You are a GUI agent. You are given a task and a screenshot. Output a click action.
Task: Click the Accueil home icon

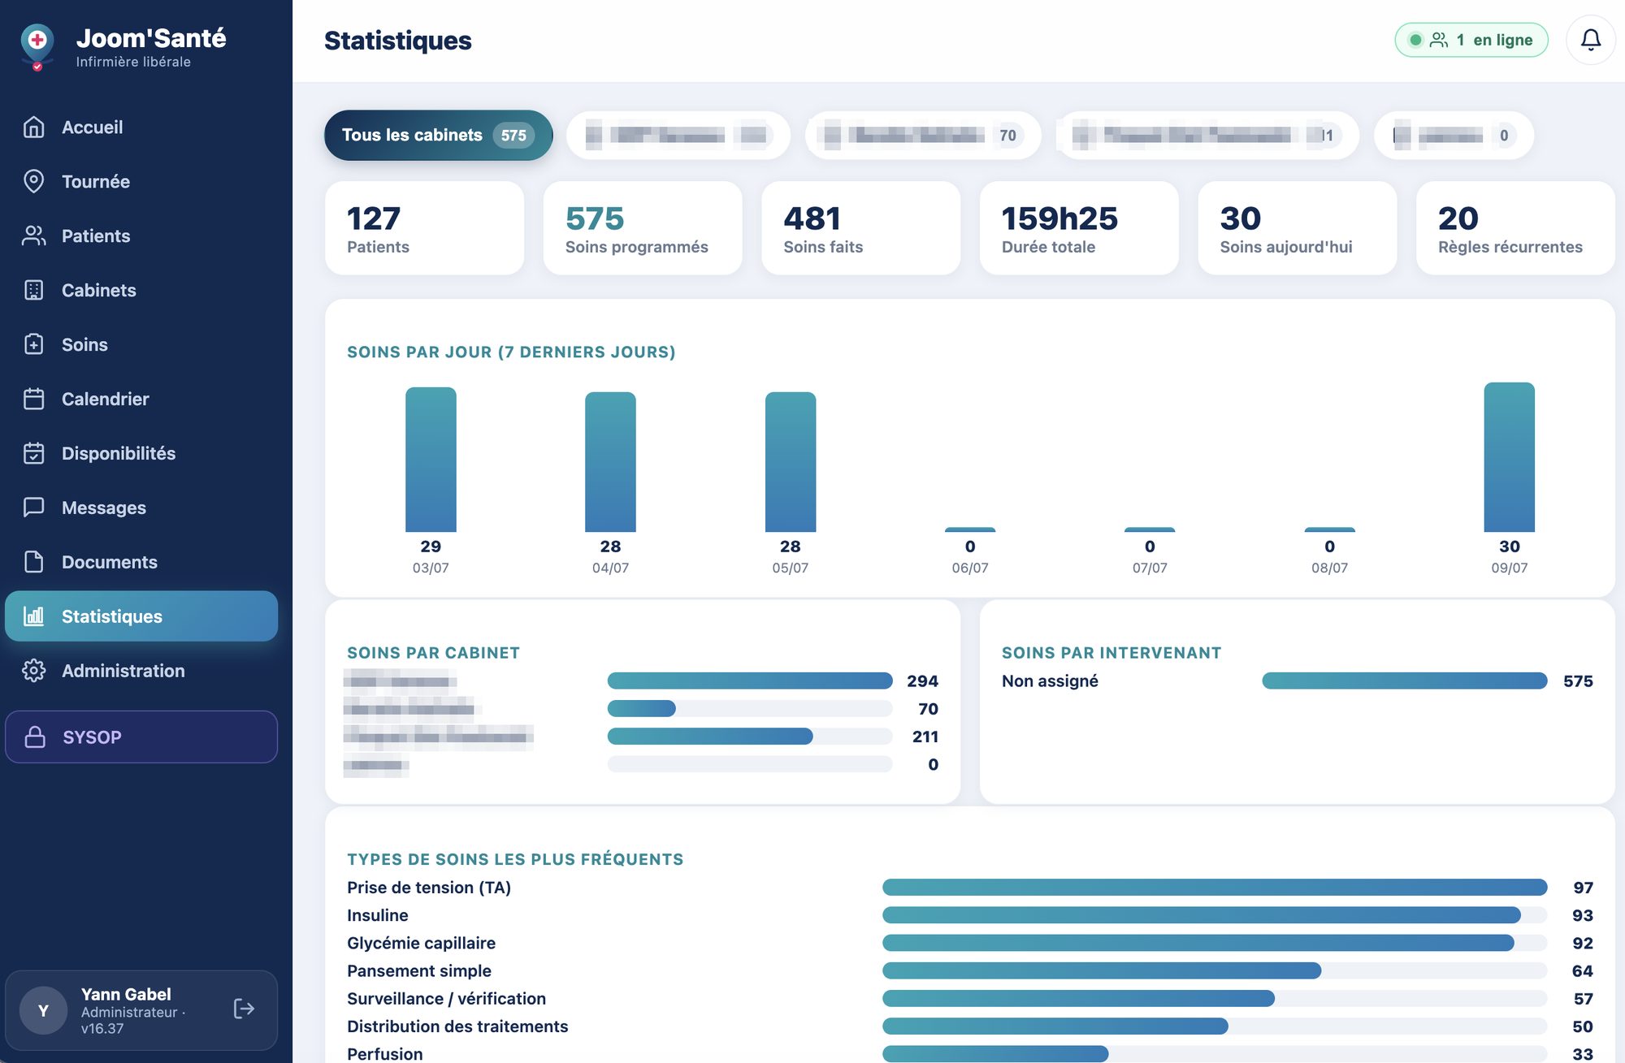[x=33, y=127]
